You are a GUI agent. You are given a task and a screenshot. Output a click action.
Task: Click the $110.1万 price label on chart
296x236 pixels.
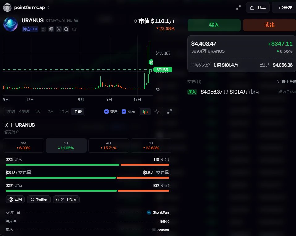(x=163, y=69)
